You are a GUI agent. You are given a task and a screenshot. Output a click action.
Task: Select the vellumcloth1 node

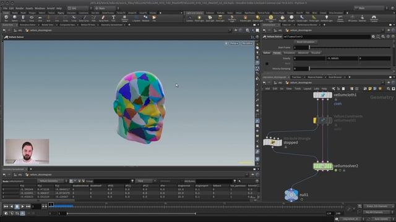click(x=322, y=95)
